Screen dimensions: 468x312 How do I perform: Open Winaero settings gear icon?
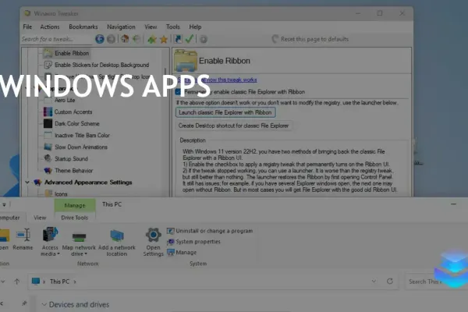pos(204,39)
